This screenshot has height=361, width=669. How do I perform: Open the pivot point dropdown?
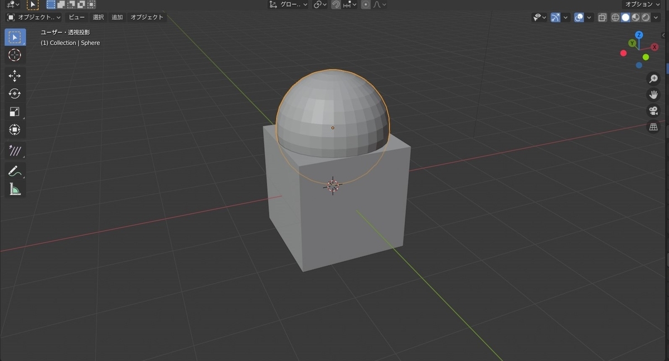(320, 4)
